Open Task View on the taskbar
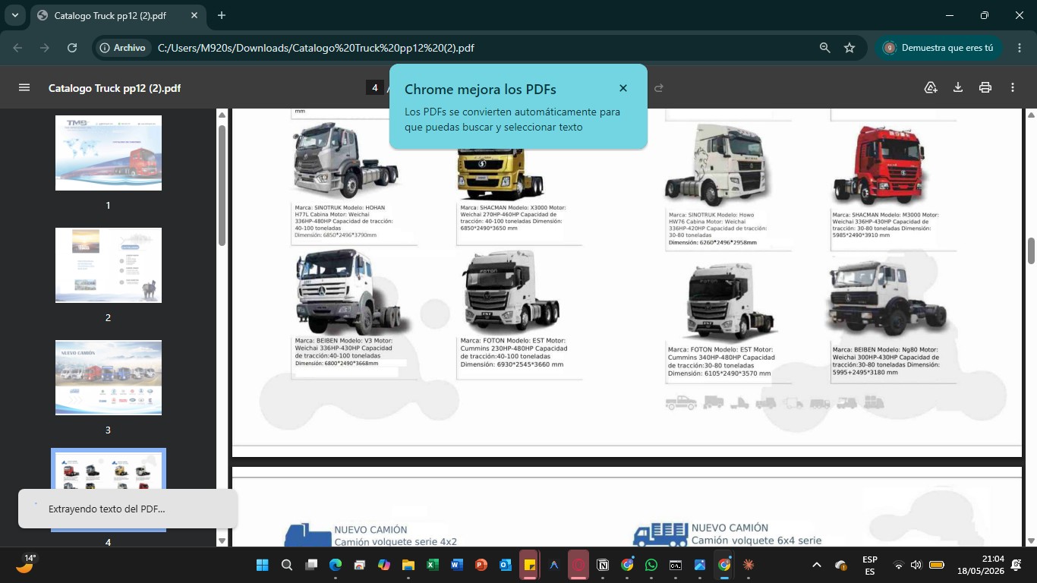The image size is (1037, 583). [311, 565]
